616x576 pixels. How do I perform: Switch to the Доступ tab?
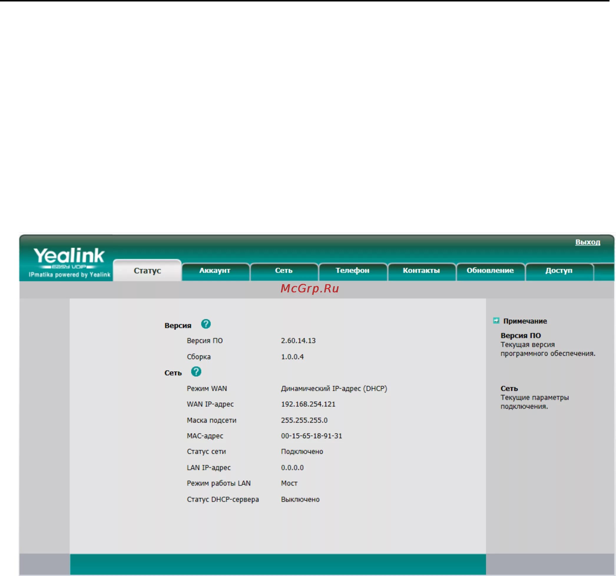559,271
